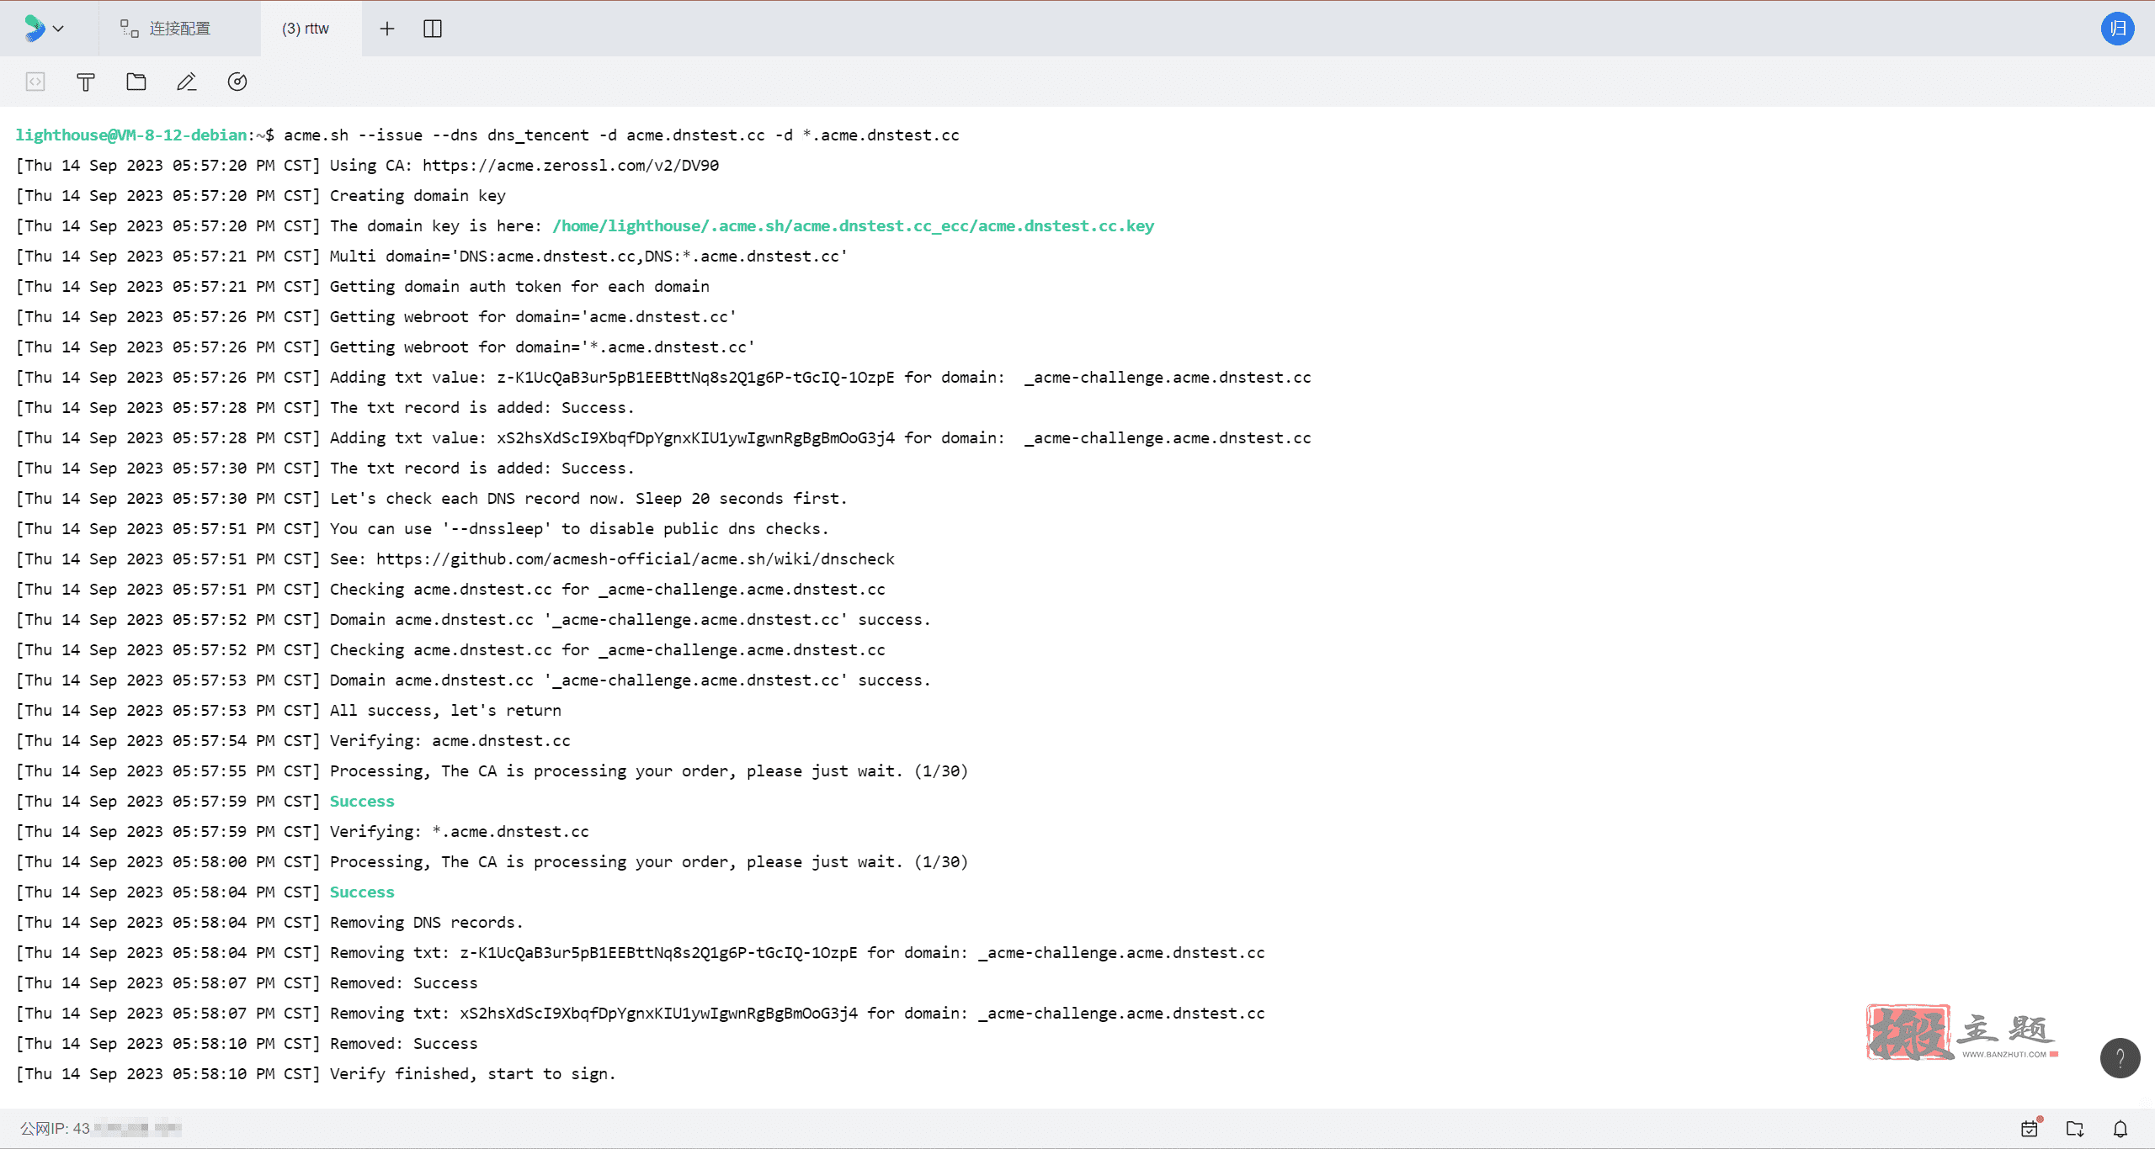Switch to the 连接配置 tab
Screen dimensions: 2155x1149
tap(166, 29)
